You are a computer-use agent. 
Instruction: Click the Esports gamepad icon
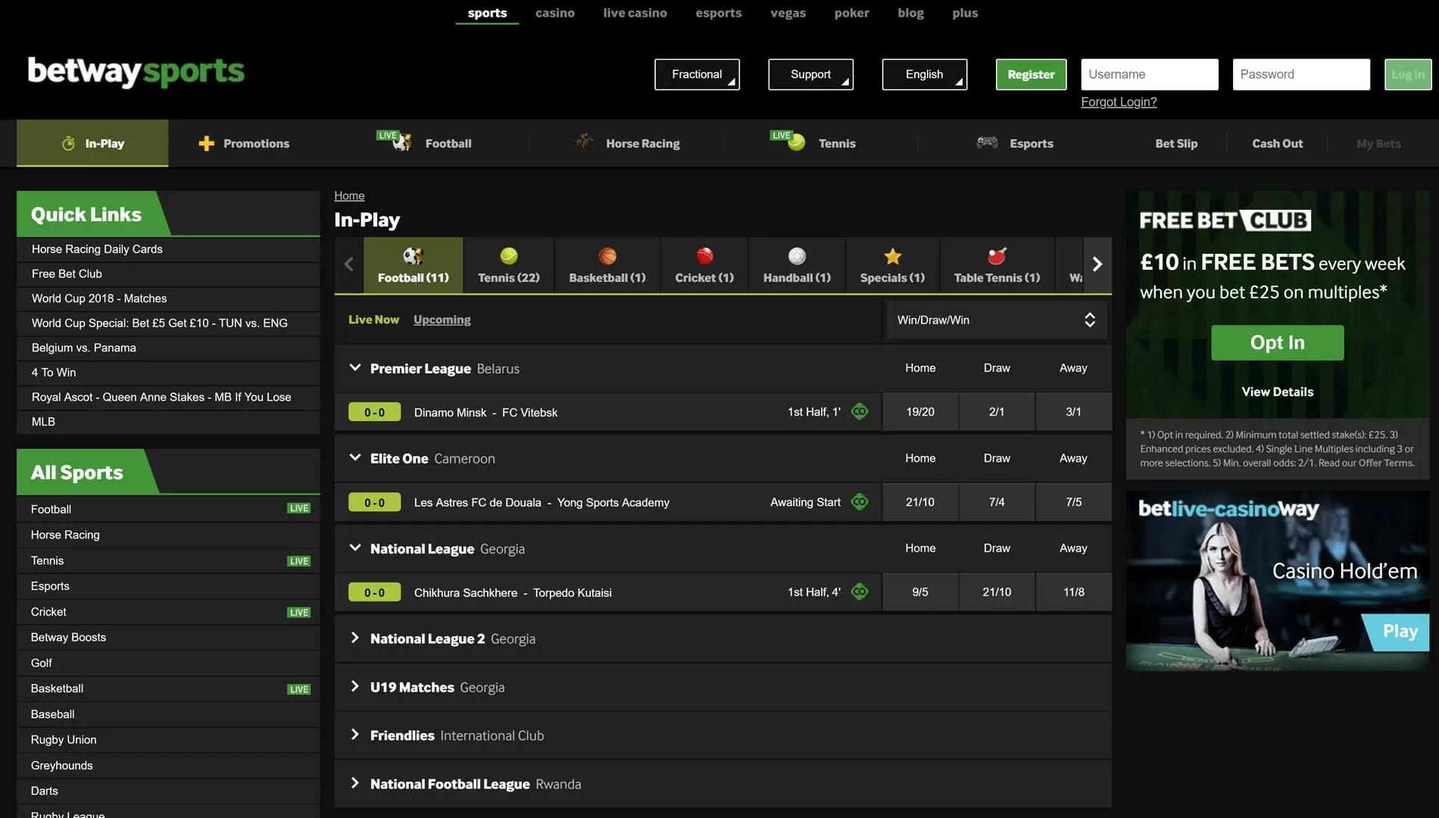987,142
